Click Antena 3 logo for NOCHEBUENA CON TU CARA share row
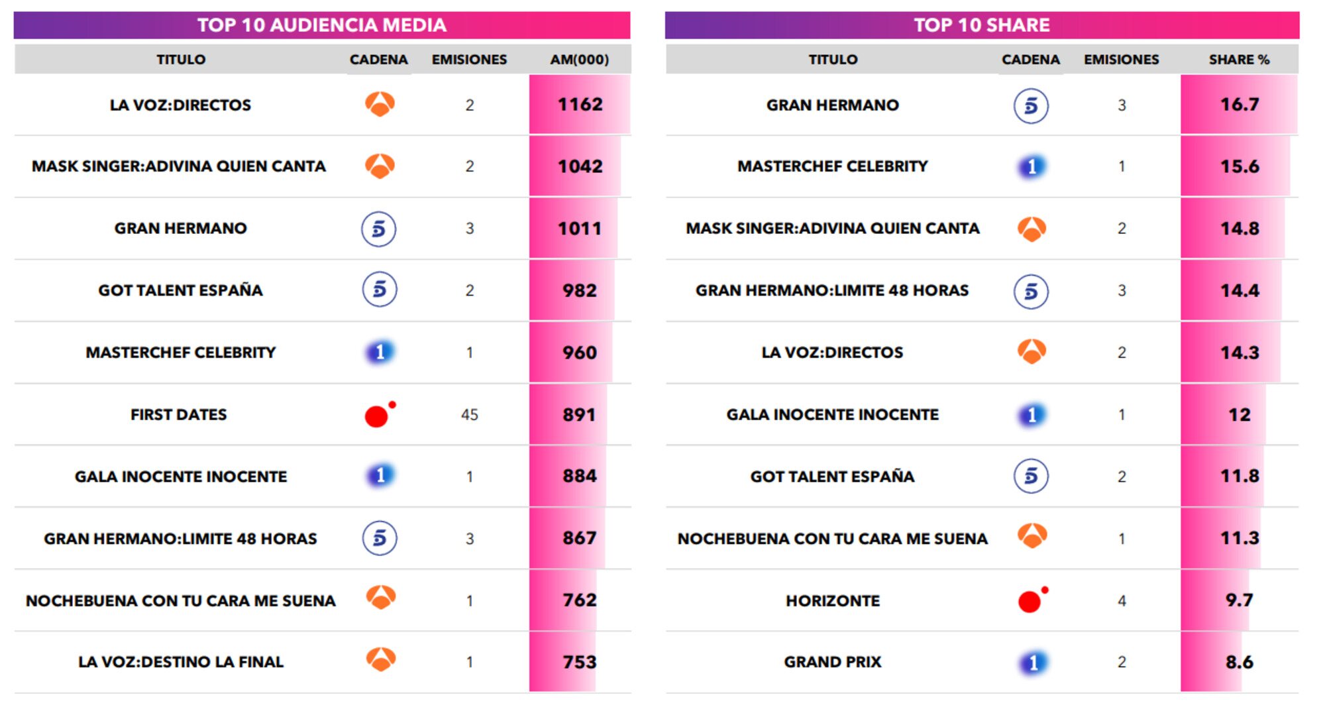Image resolution: width=1325 pixels, height=721 pixels. [x=1032, y=536]
